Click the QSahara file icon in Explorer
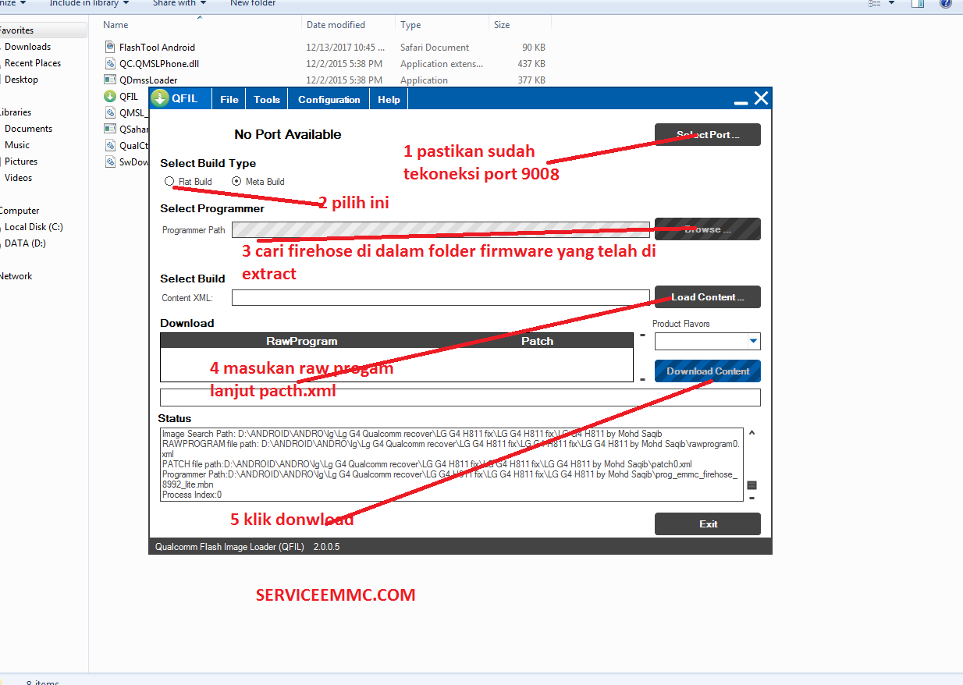The image size is (963, 685). (x=110, y=130)
